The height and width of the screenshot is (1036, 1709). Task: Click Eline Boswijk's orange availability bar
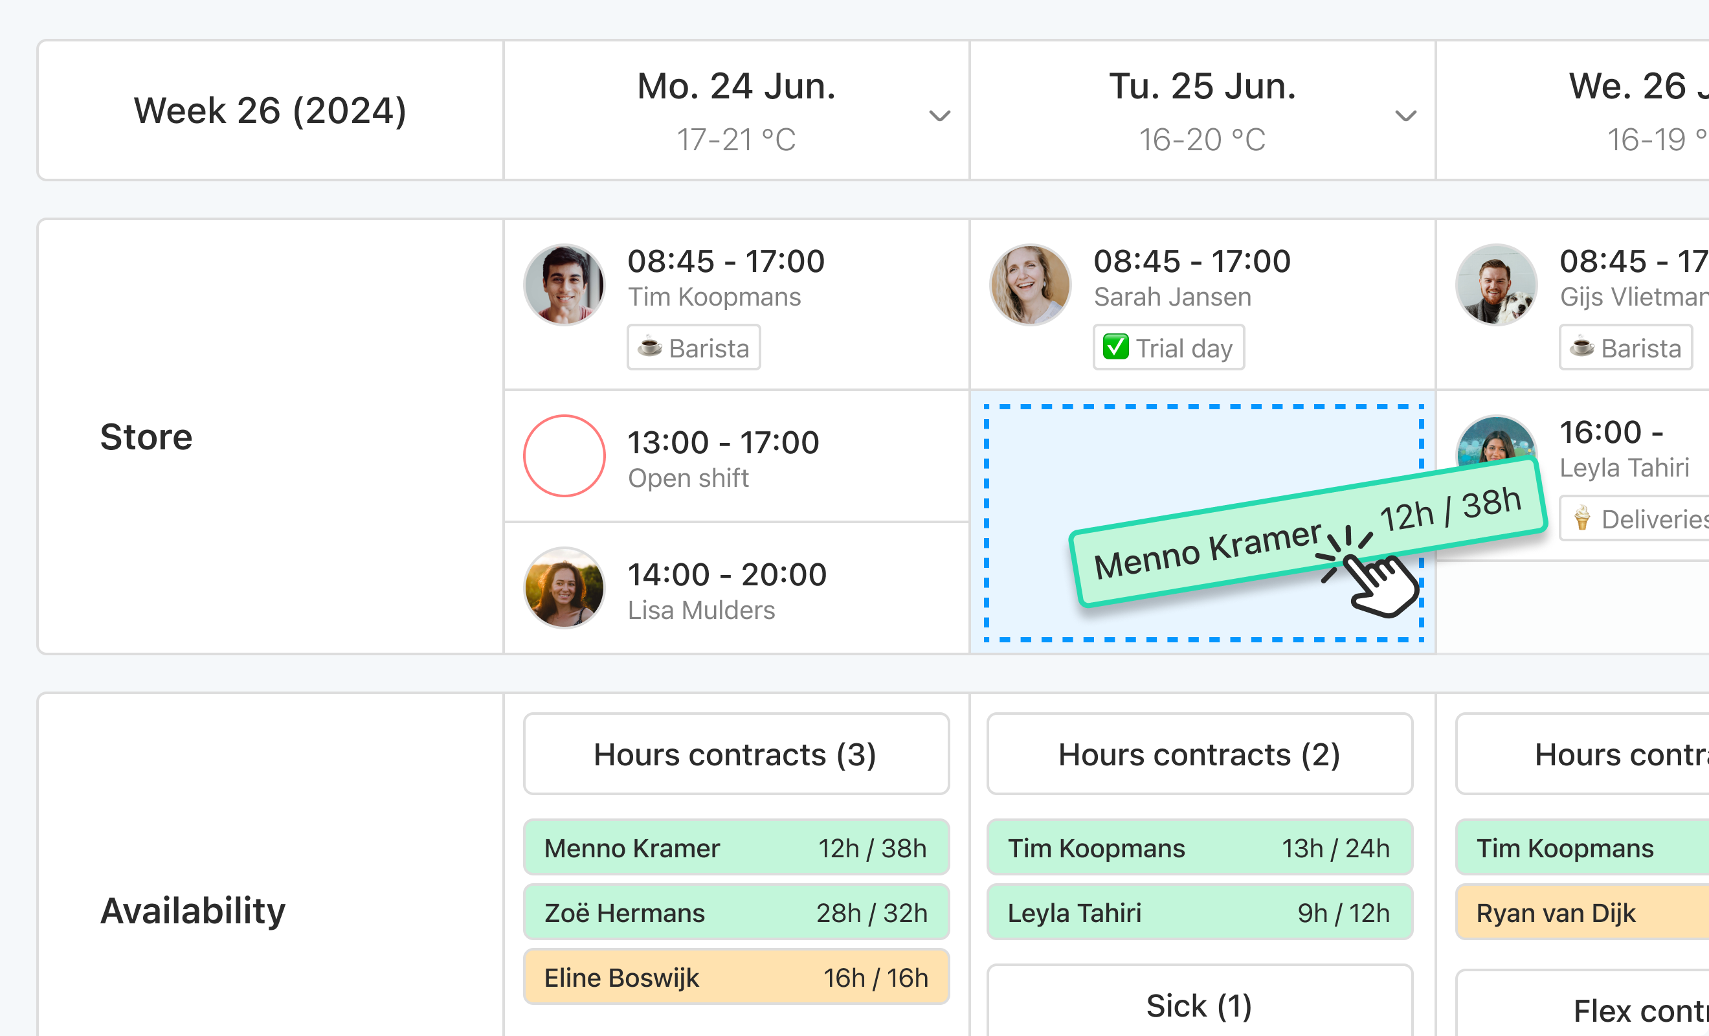pyautogui.click(x=736, y=977)
